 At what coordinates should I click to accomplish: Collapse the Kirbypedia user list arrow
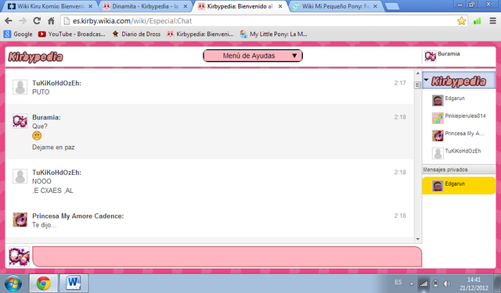426,79
